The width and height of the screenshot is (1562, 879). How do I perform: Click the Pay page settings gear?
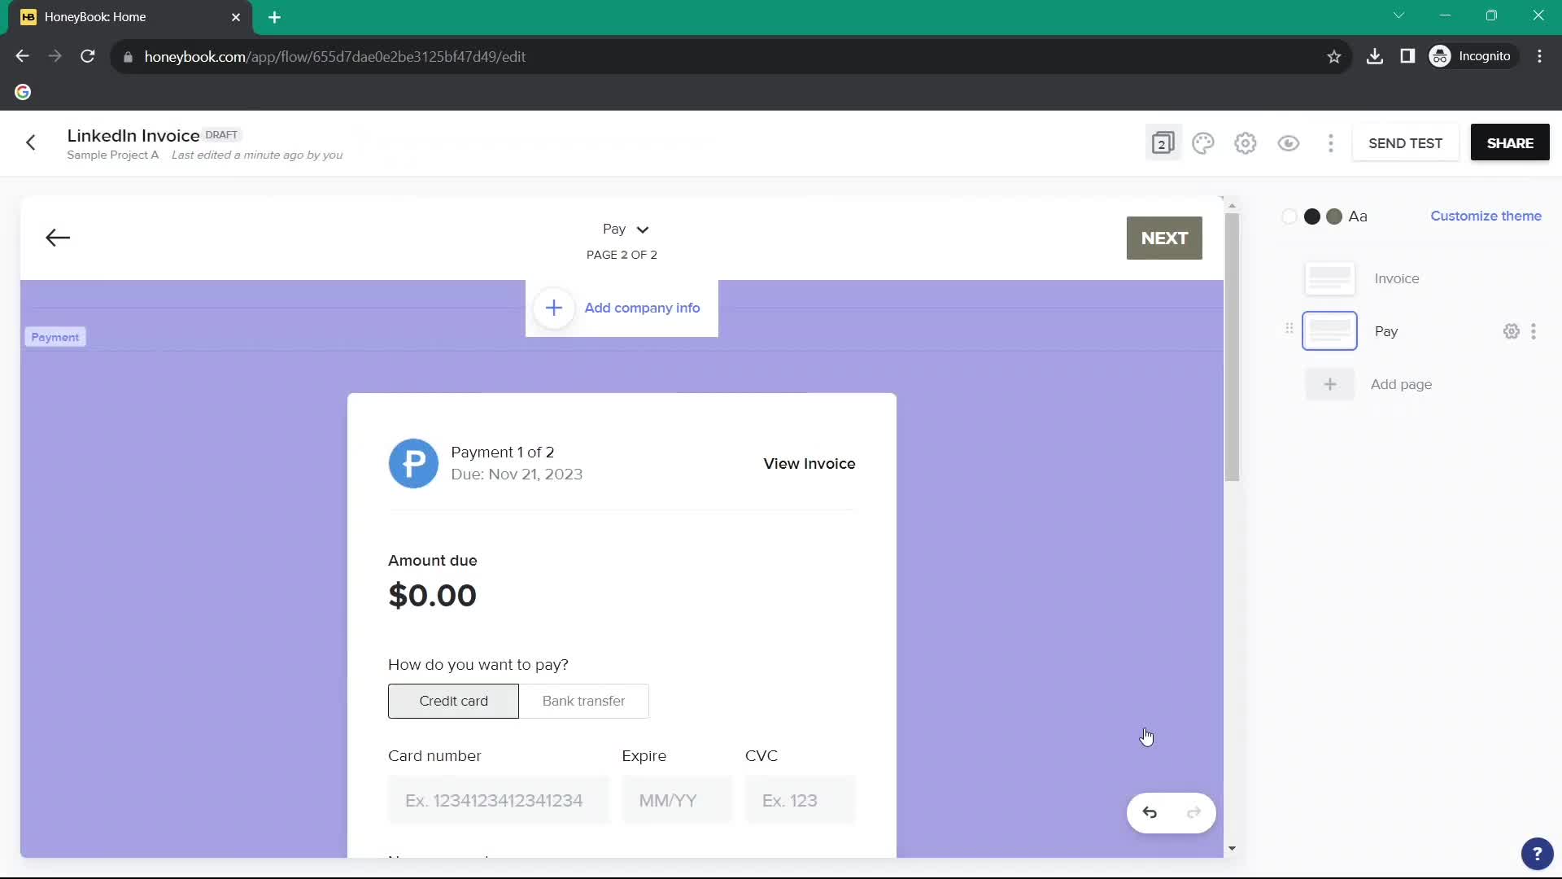click(1512, 330)
